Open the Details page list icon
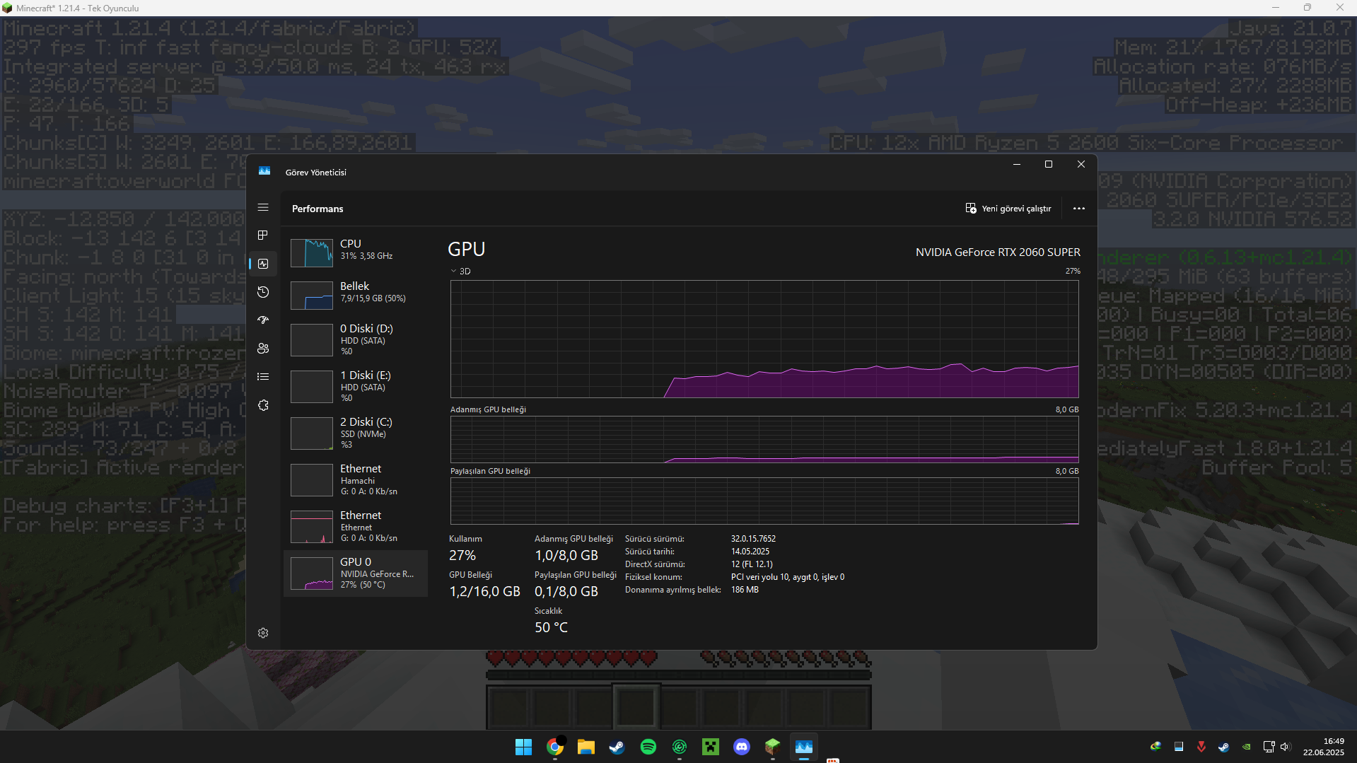1357x763 pixels. (263, 377)
